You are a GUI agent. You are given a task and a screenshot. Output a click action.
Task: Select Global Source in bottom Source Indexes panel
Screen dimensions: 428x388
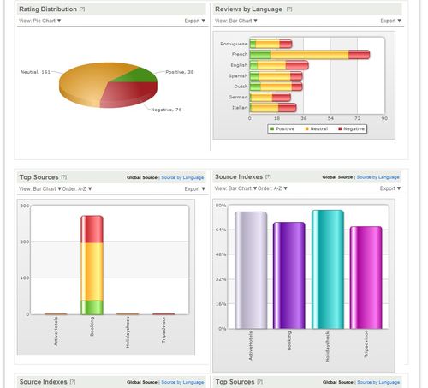(x=142, y=382)
